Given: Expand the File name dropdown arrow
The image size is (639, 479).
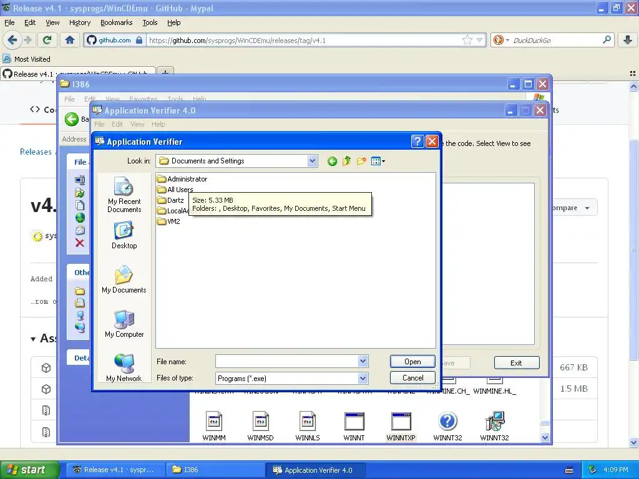Looking at the screenshot, I should (363, 361).
